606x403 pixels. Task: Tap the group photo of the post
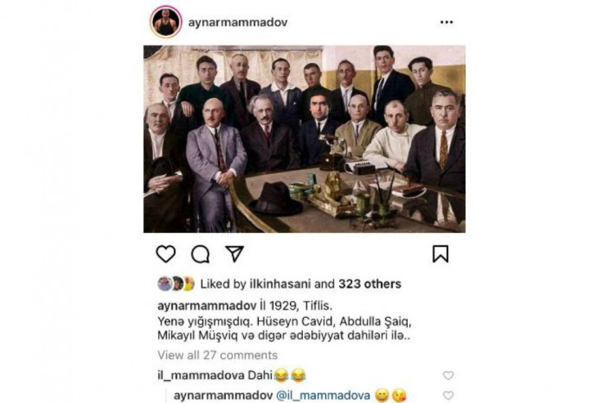tap(304, 139)
